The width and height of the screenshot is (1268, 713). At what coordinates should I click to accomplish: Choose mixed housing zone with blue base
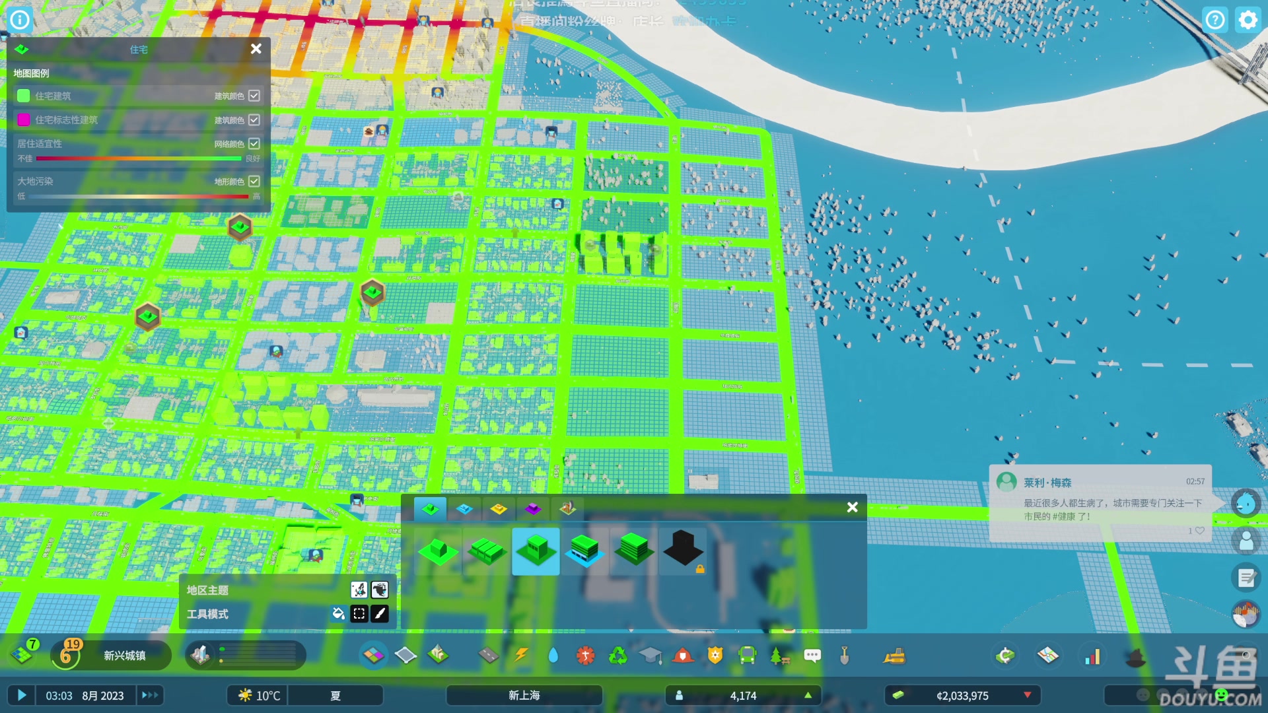pos(584,551)
